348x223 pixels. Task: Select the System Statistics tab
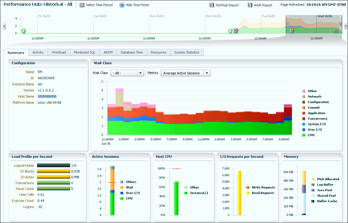click(x=187, y=52)
